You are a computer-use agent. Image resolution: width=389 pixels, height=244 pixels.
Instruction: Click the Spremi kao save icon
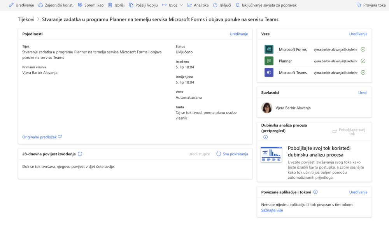[80, 5]
